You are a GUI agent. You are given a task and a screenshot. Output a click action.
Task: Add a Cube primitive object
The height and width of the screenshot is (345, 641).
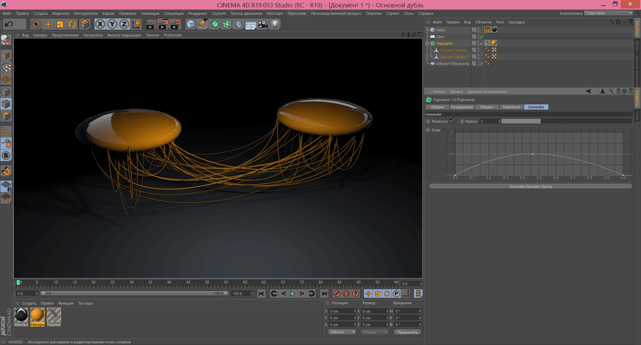coord(191,24)
